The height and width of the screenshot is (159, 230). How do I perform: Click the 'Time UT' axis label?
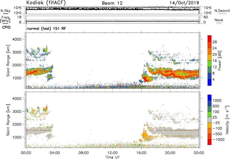pos(112,157)
